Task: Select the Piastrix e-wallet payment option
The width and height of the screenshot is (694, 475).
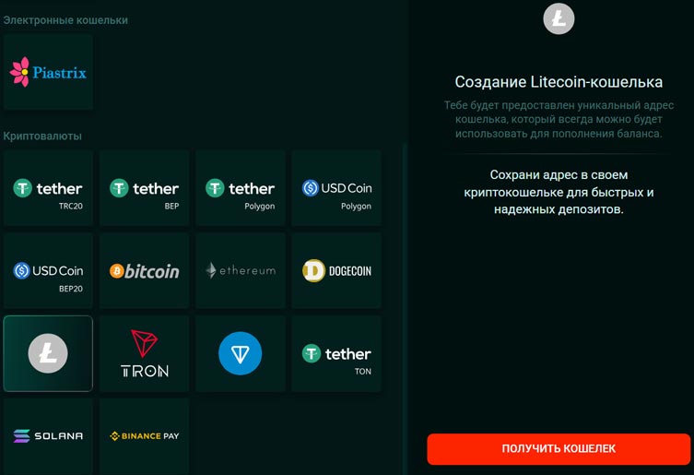Action: (x=48, y=72)
